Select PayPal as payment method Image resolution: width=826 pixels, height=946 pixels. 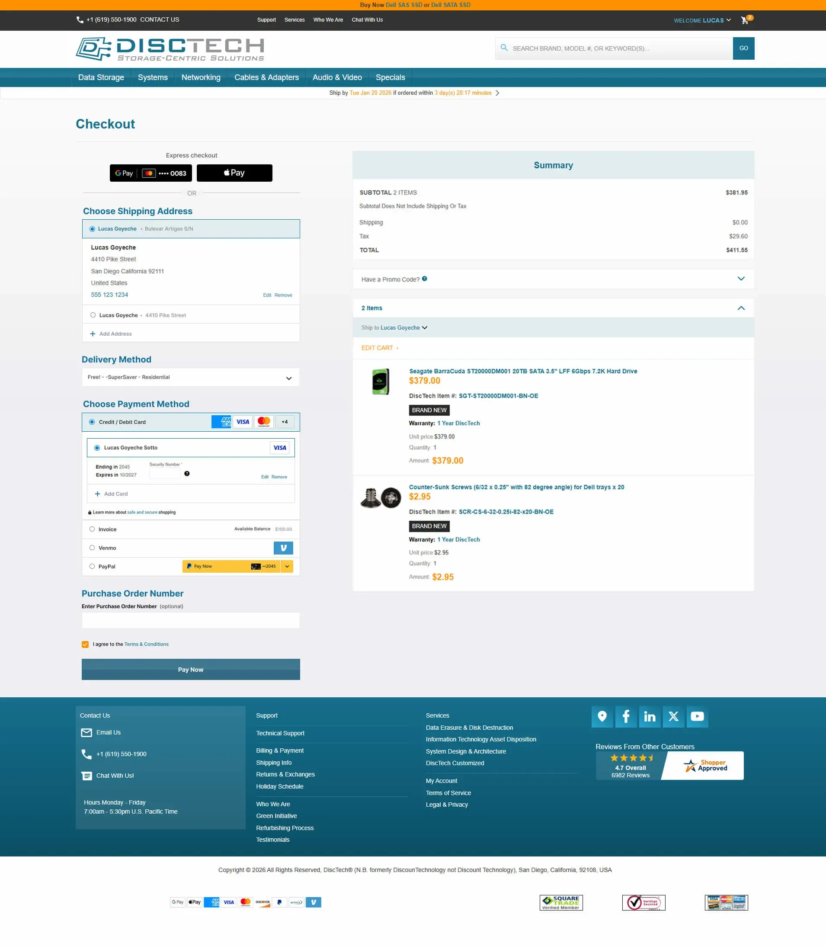92,566
